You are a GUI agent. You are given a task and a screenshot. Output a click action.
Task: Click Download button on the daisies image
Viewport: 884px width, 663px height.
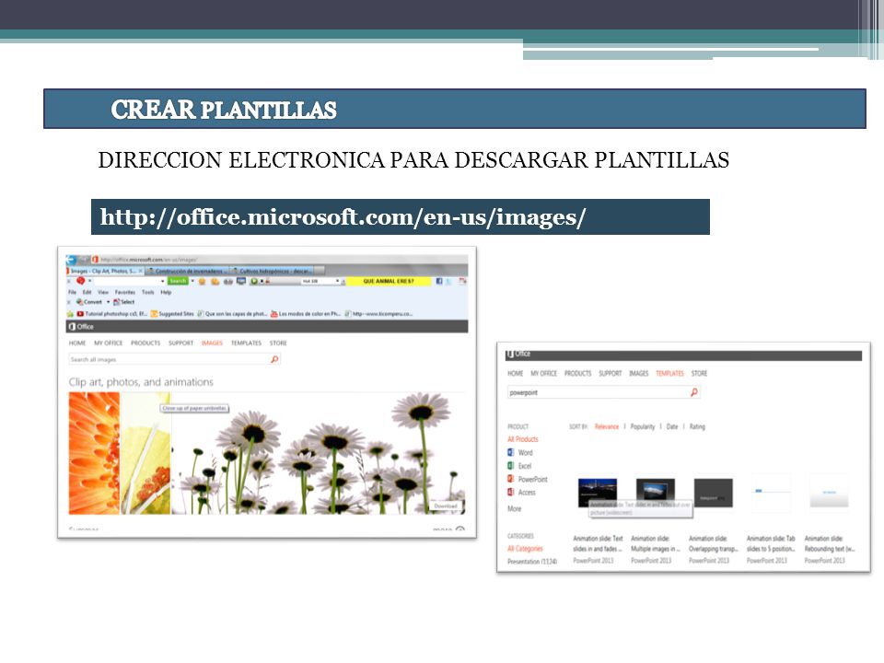click(446, 506)
